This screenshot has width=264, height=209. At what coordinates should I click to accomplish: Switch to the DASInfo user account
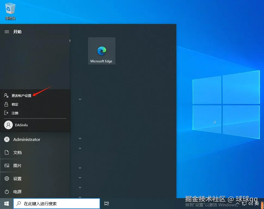tap(35, 125)
